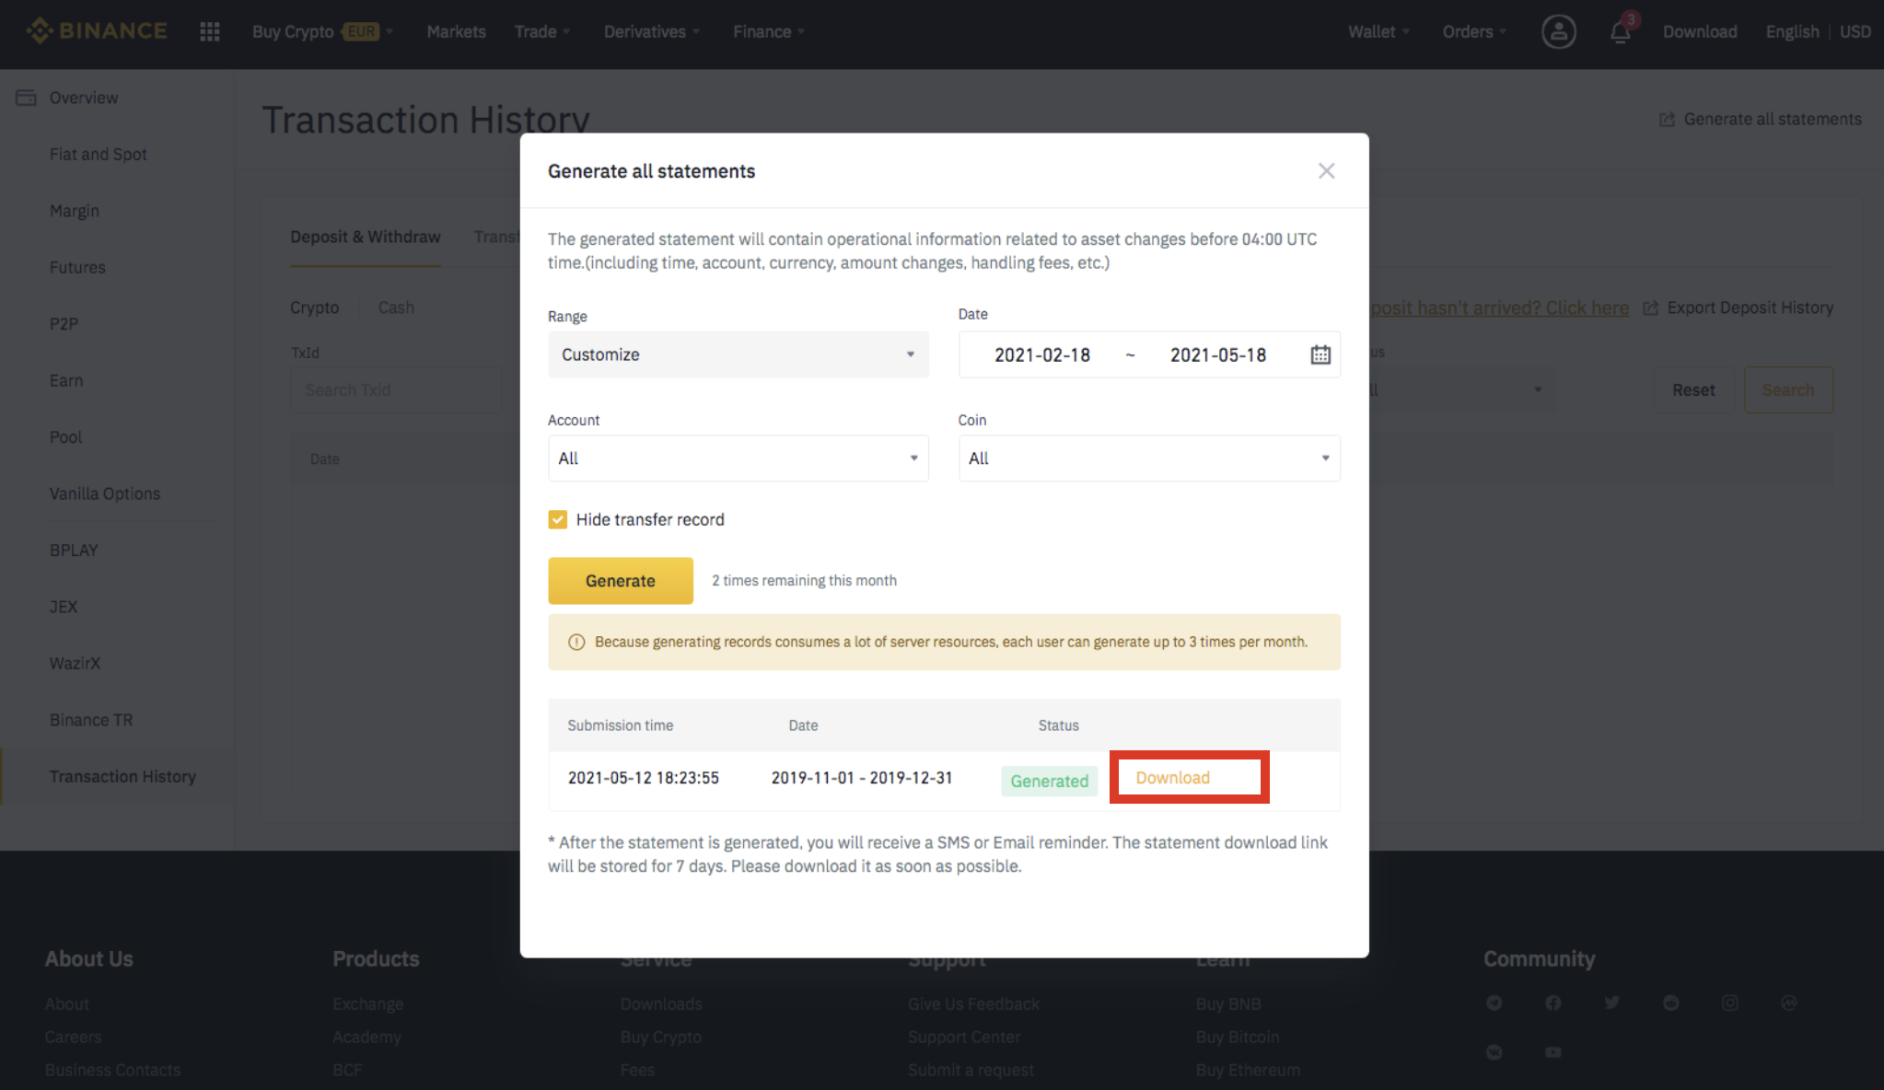
Task: Open the notifications bell
Action: tap(1620, 31)
